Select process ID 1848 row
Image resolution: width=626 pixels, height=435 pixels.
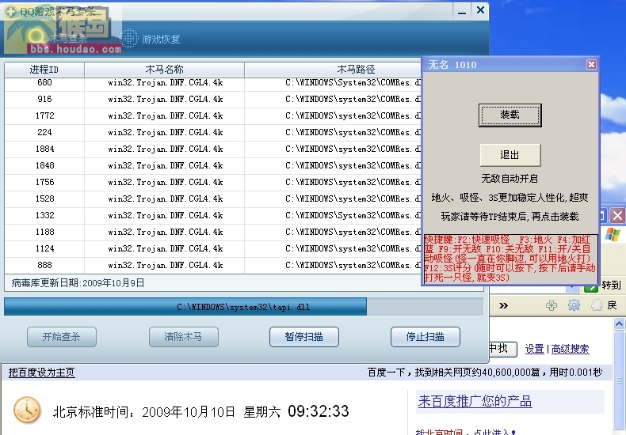click(212, 166)
